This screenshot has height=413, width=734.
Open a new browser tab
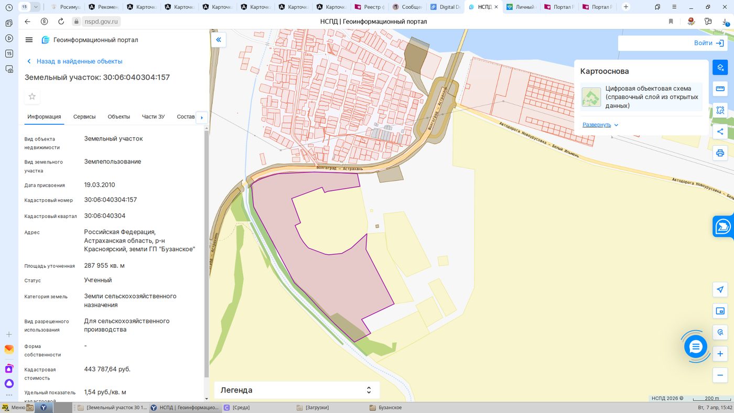click(626, 7)
